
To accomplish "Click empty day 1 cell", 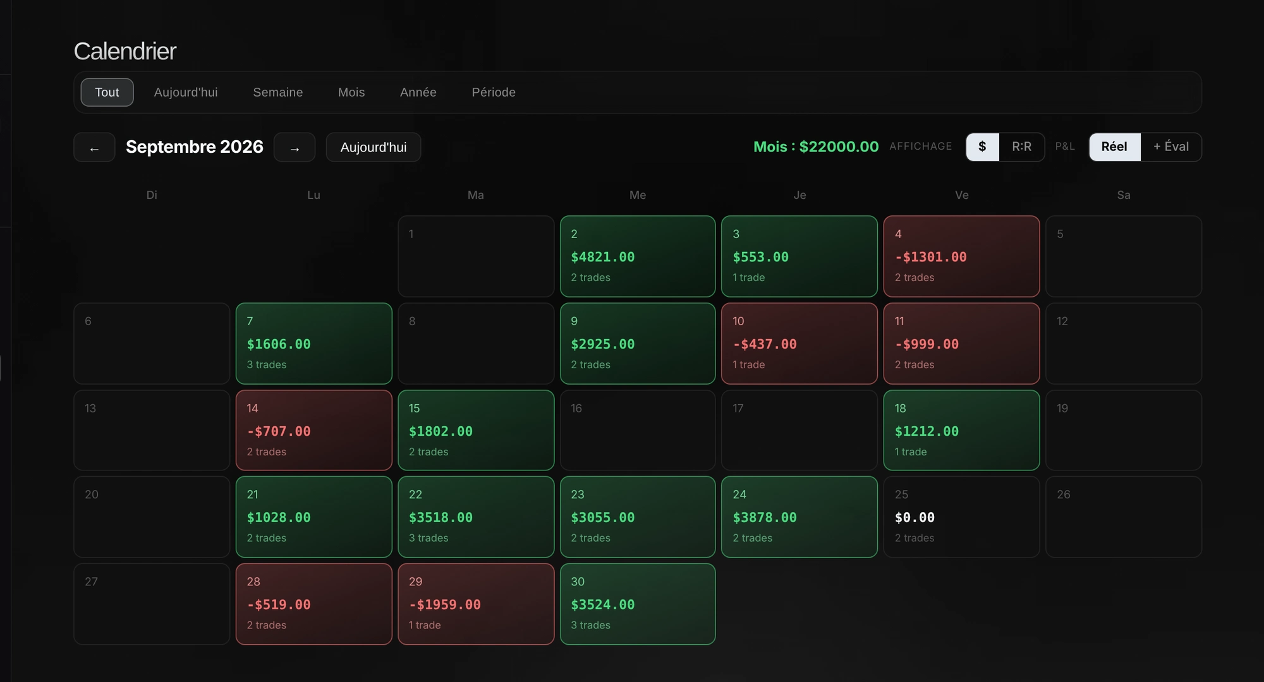I will [x=476, y=256].
